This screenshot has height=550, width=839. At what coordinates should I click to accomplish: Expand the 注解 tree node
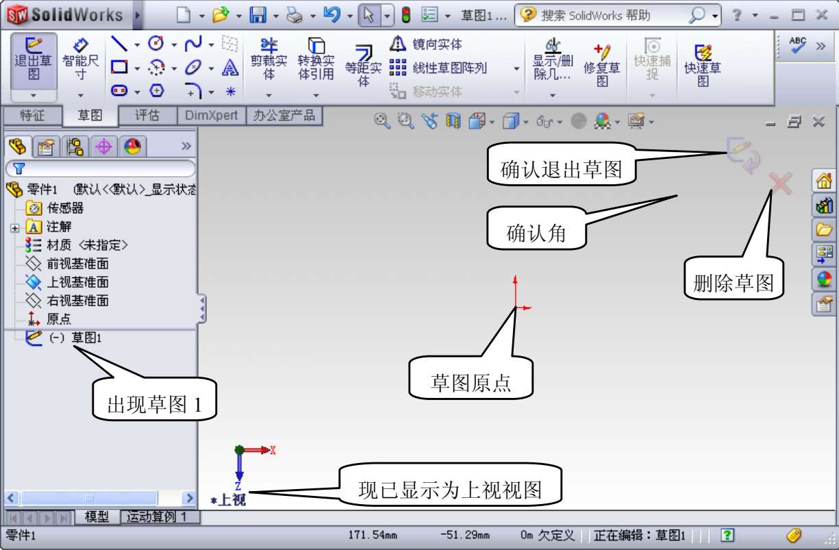[x=15, y=227]
